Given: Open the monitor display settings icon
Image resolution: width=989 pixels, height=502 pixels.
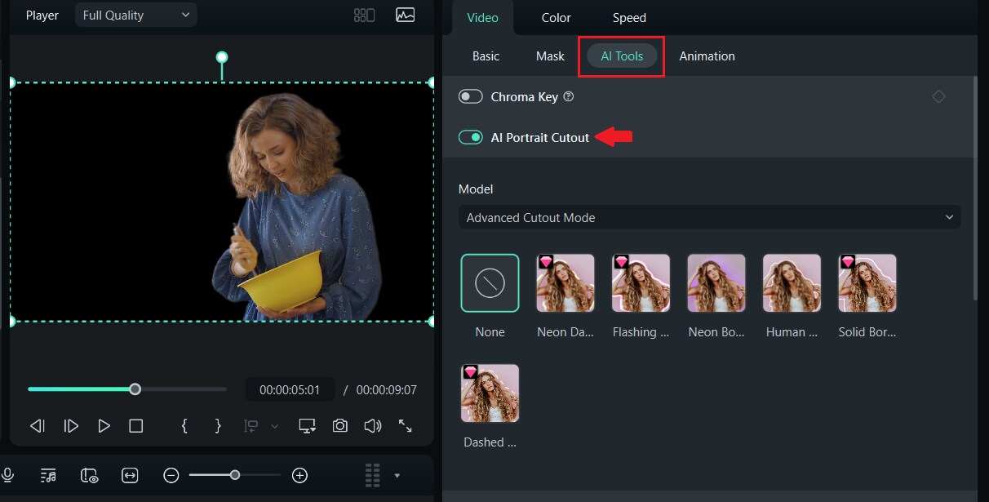Looking at the screenshot, I should (x=307, y=425).
